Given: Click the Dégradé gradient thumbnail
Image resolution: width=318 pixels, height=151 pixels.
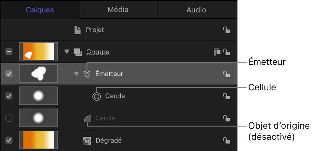Looking at the screenshot, I should point(38,140).
